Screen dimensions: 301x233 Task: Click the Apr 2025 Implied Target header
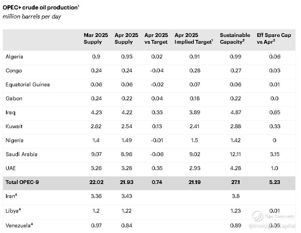click(193, 38)
